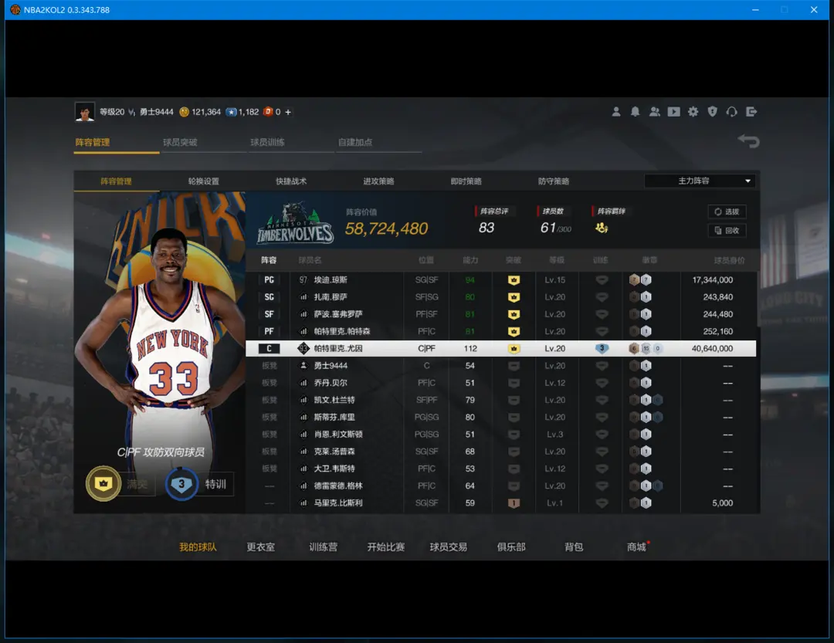Viewport: 834px width, 643px height.
Task: Open 商城 shop
Action: tap(636, 547)
